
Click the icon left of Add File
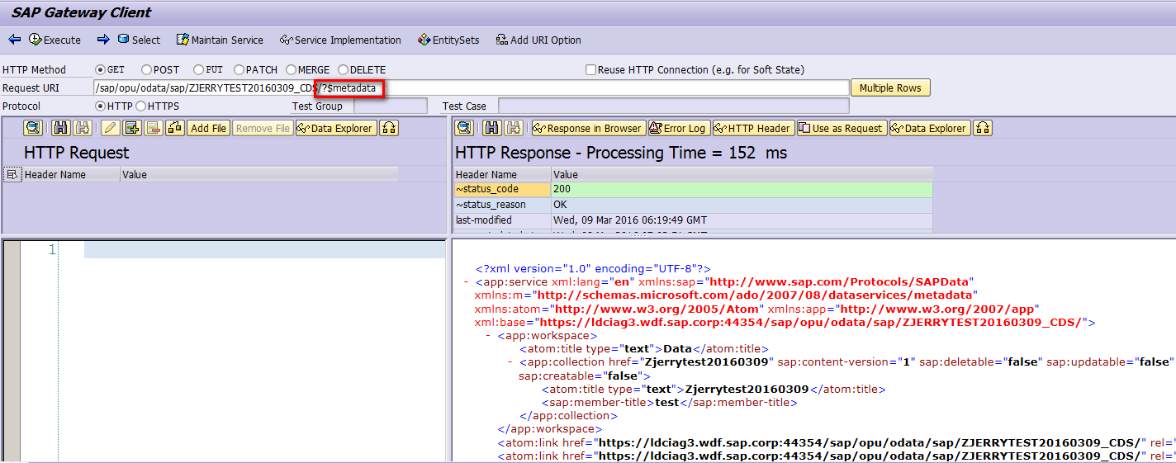pos(175,128)
